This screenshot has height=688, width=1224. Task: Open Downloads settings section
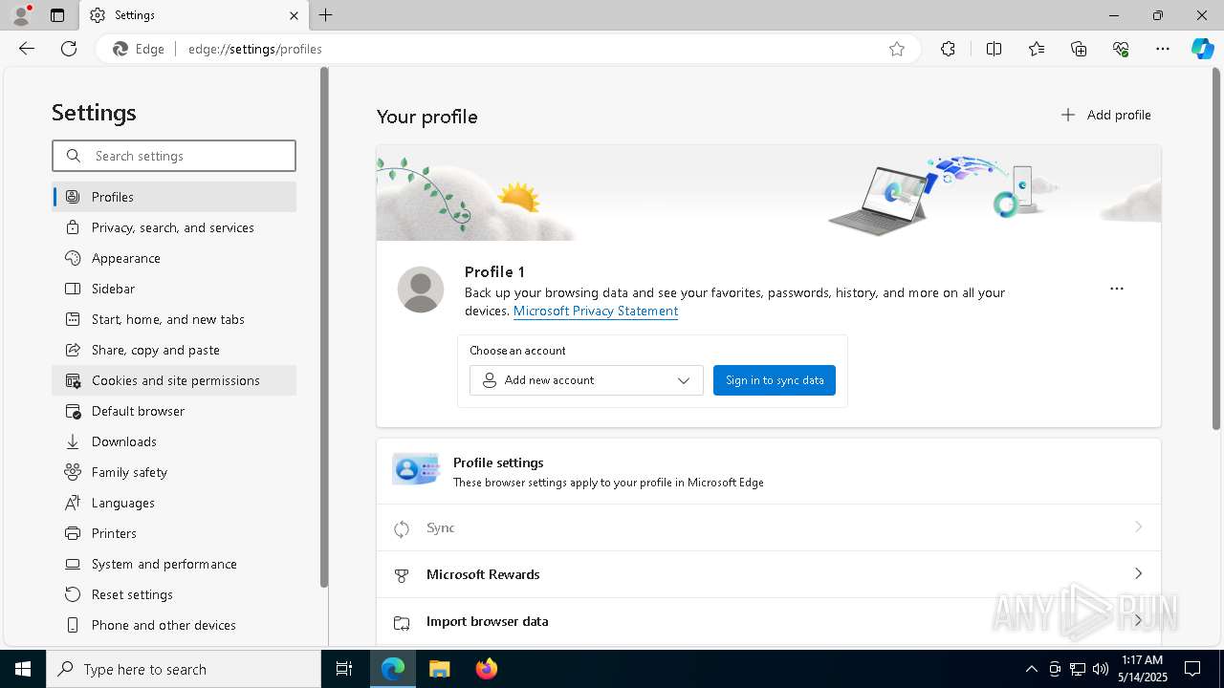pyautogui.click(x=174, y=441)
